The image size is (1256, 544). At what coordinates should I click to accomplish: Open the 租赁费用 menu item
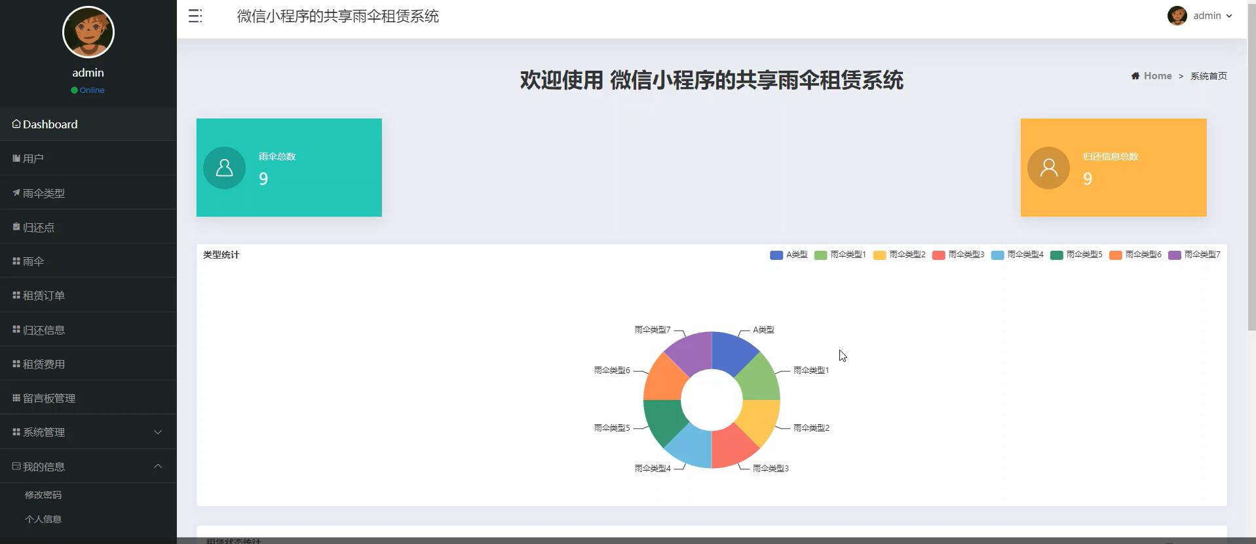88,364
